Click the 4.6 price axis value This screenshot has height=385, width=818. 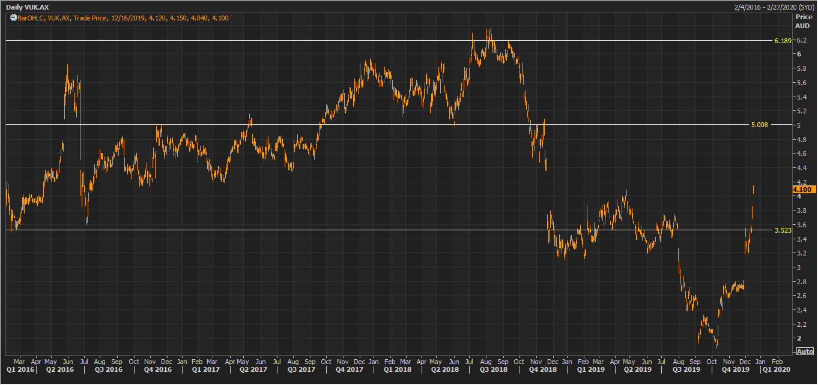click(x=801, y=154)
